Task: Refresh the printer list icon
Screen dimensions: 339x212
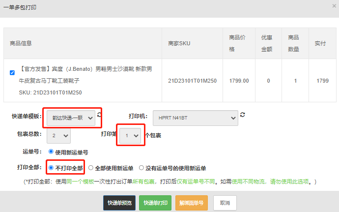Action: pos(242,115)
